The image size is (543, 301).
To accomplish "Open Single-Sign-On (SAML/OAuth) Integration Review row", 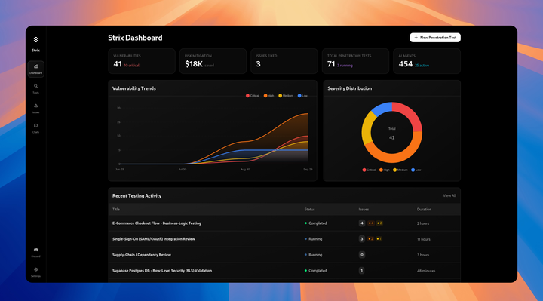I will click(284, 239).
